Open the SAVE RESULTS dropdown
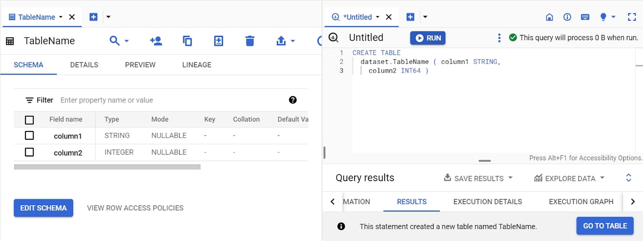Viewport: 643px width, 241px height. click(x=478, y=178)
